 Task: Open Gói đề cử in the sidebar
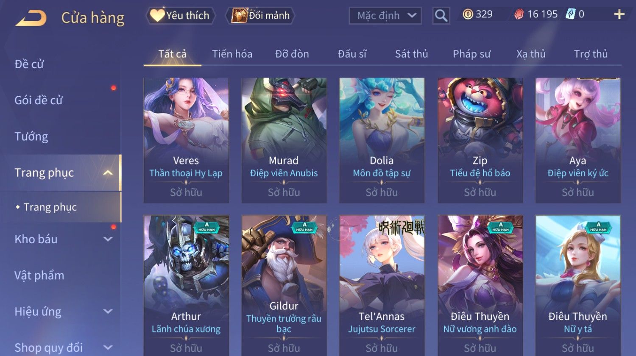pos(39,100)
